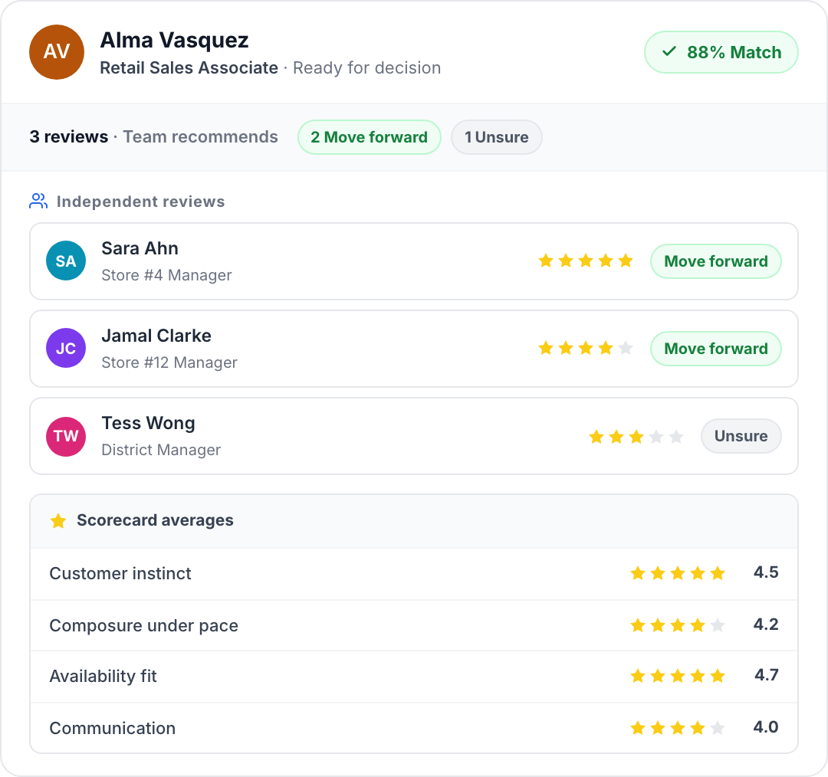Expand the 2 Move forward filter chip
This screenshot has width=828, height=777.
[x=369, y=137]
